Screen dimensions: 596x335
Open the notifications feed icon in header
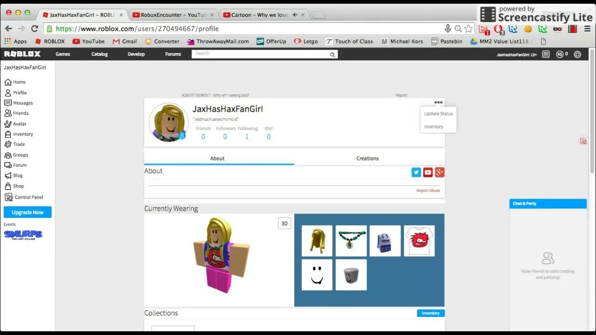[546, 54]
